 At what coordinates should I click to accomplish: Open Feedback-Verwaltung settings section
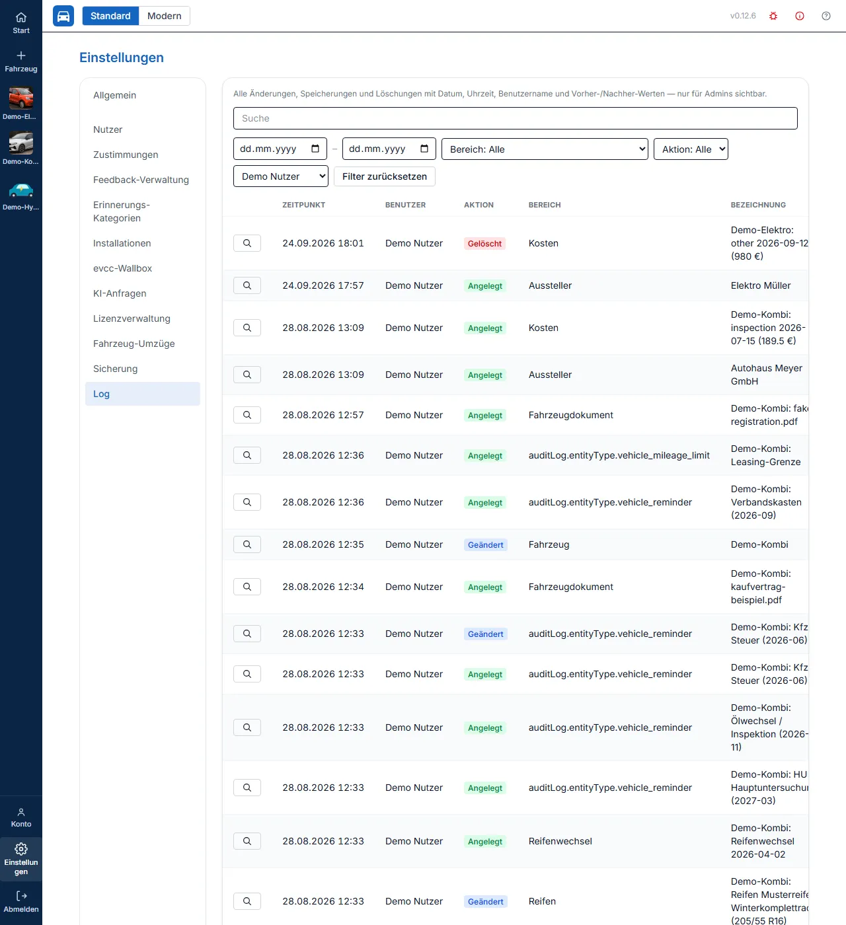pyautogui.click(x=143, y=180)
